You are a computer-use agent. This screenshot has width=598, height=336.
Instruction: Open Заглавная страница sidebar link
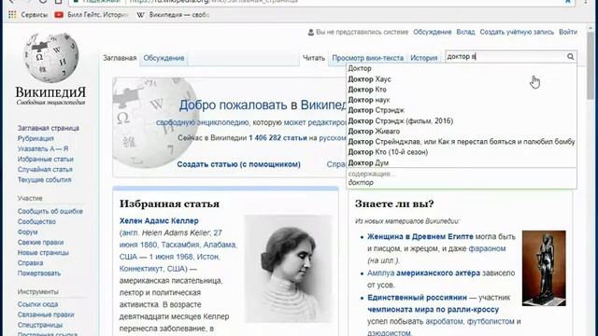pyautogui.click(x=48, y=128)
